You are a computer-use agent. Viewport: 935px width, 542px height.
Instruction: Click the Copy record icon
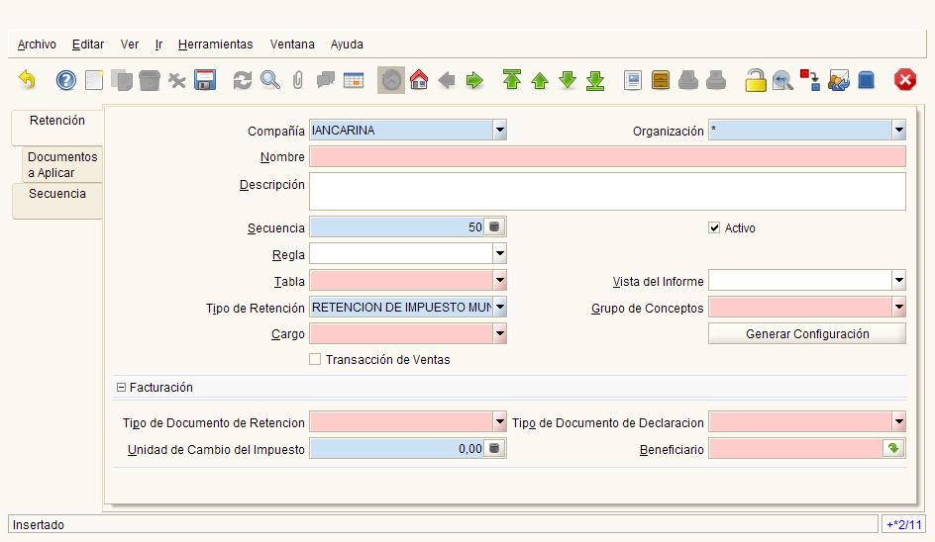[x=122, y=80]
